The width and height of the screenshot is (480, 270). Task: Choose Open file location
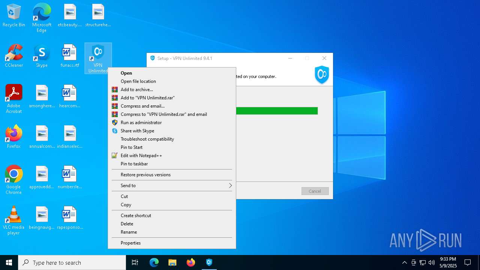point(172,81)
